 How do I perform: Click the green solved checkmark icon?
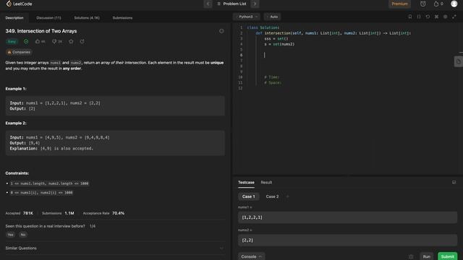(x=26, y=42)
